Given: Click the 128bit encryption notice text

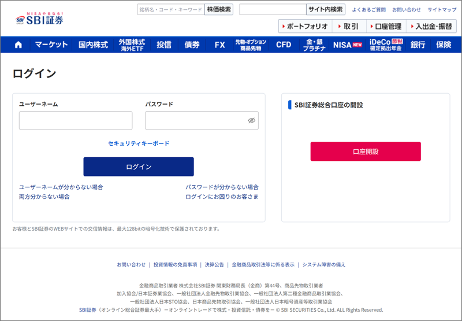Looking at the screenshot, I should point(117,228).
